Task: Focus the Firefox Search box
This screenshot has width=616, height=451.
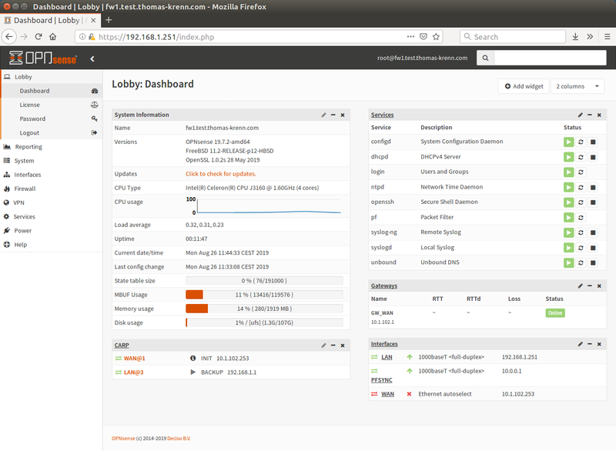Action: pyautogui.click(x=513, y=37)
